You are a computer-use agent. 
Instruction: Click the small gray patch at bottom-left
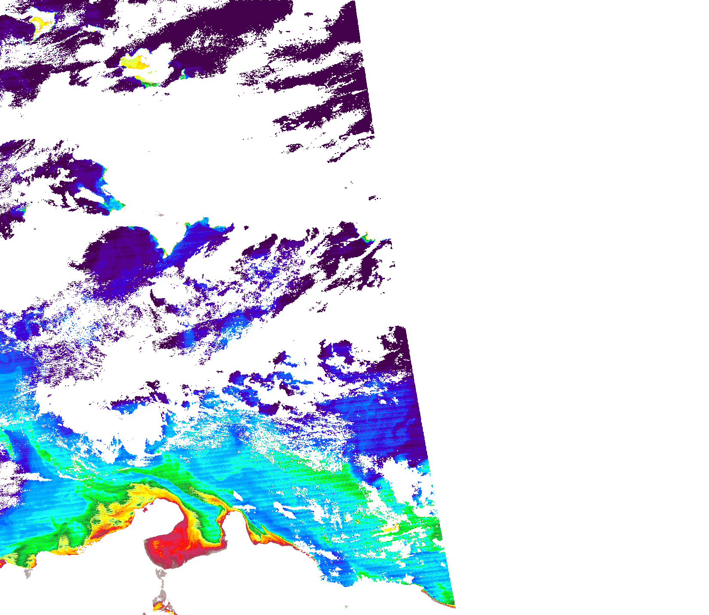coord(28,573)
